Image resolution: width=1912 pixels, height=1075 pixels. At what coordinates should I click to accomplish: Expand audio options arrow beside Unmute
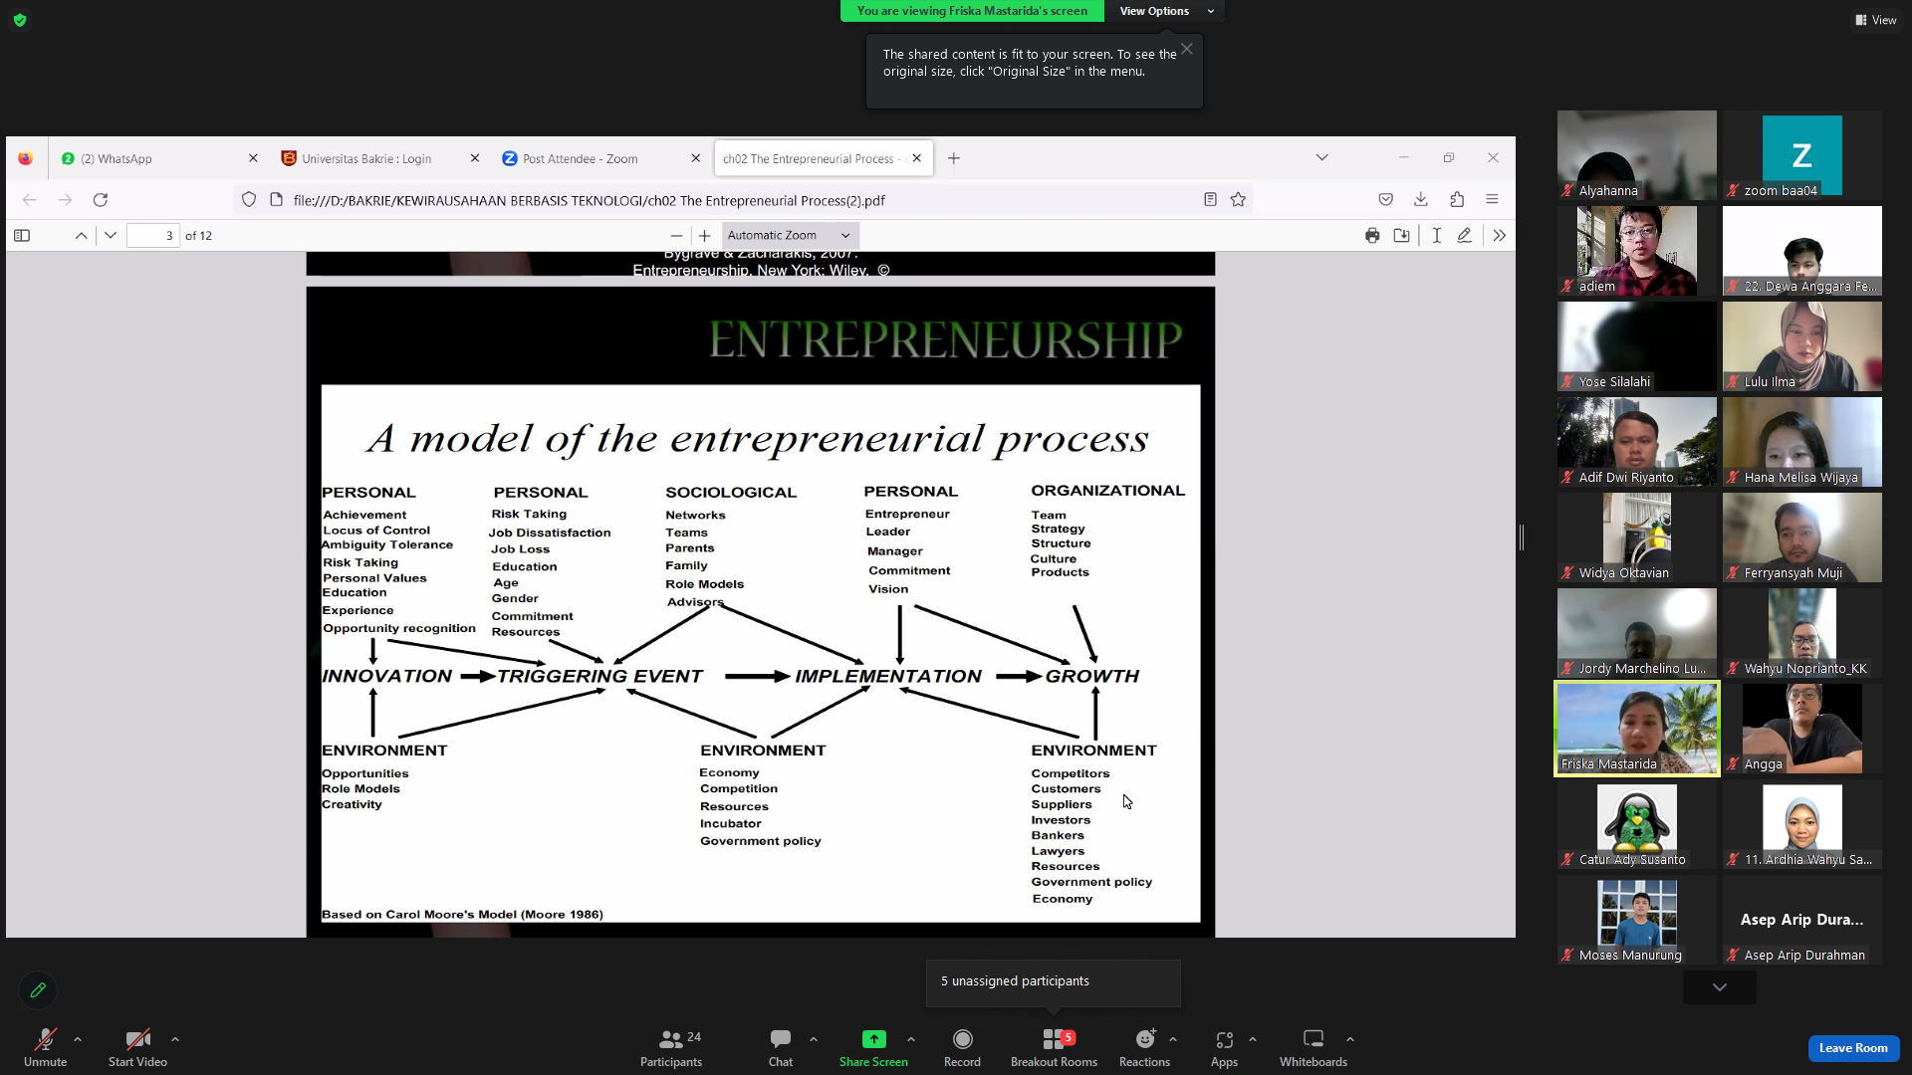[78, 1039]
